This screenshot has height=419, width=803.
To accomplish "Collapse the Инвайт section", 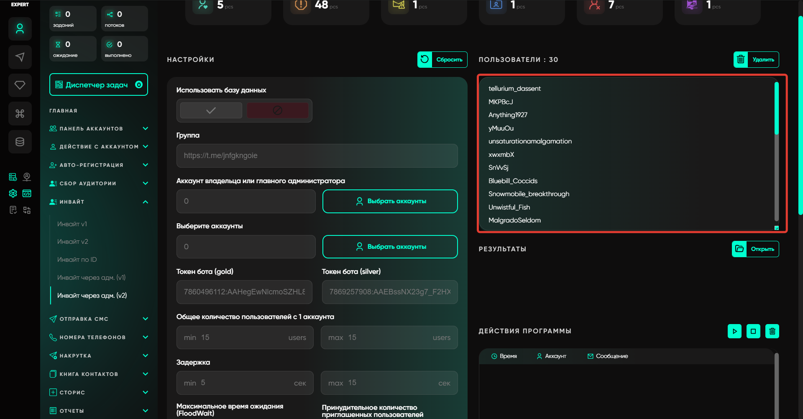I will point(145,202).
